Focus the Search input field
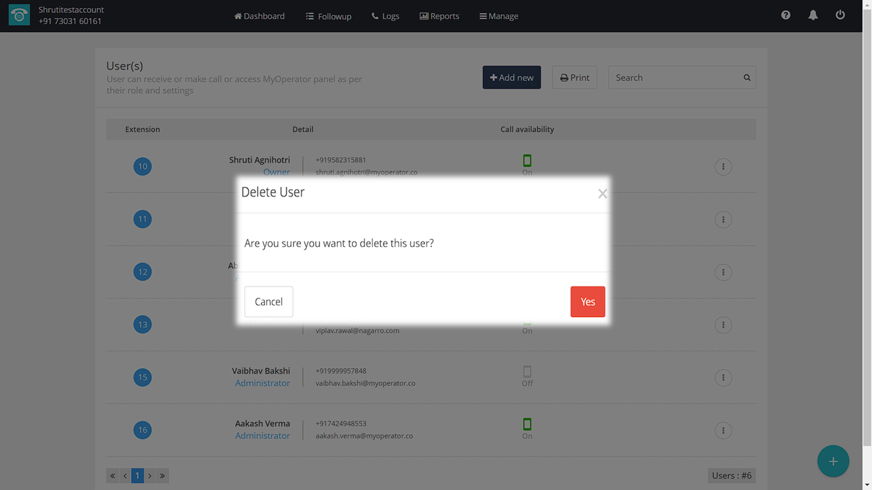This screenshot has width=872, height=490. click(674, 78)
